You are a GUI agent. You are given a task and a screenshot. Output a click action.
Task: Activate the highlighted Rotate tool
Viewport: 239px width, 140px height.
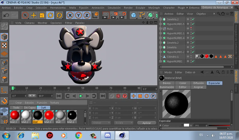[x=50, y=15]
